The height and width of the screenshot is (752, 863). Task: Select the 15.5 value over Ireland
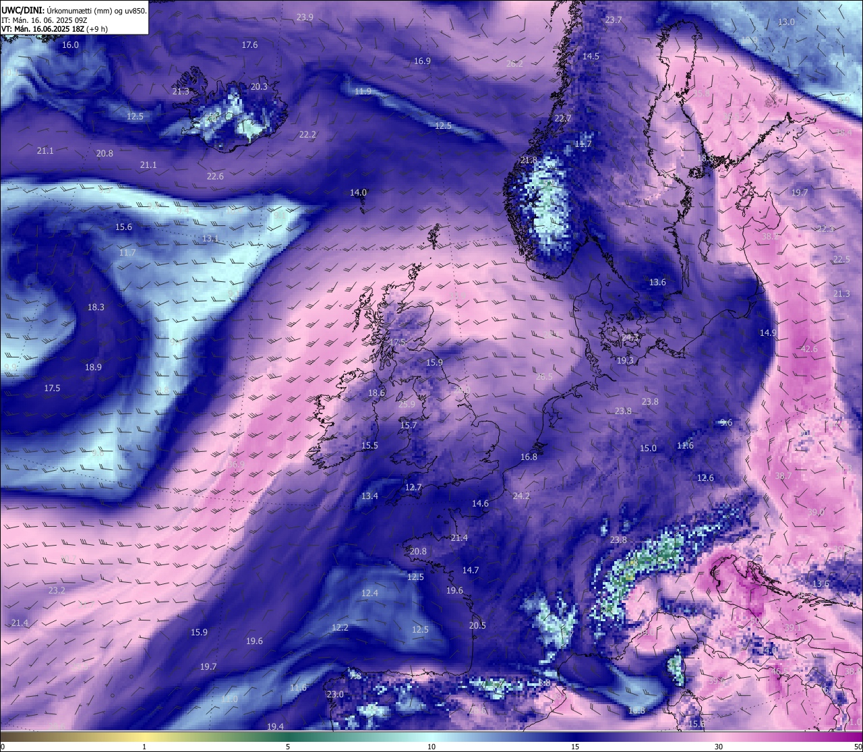click(x=369, y=446)
